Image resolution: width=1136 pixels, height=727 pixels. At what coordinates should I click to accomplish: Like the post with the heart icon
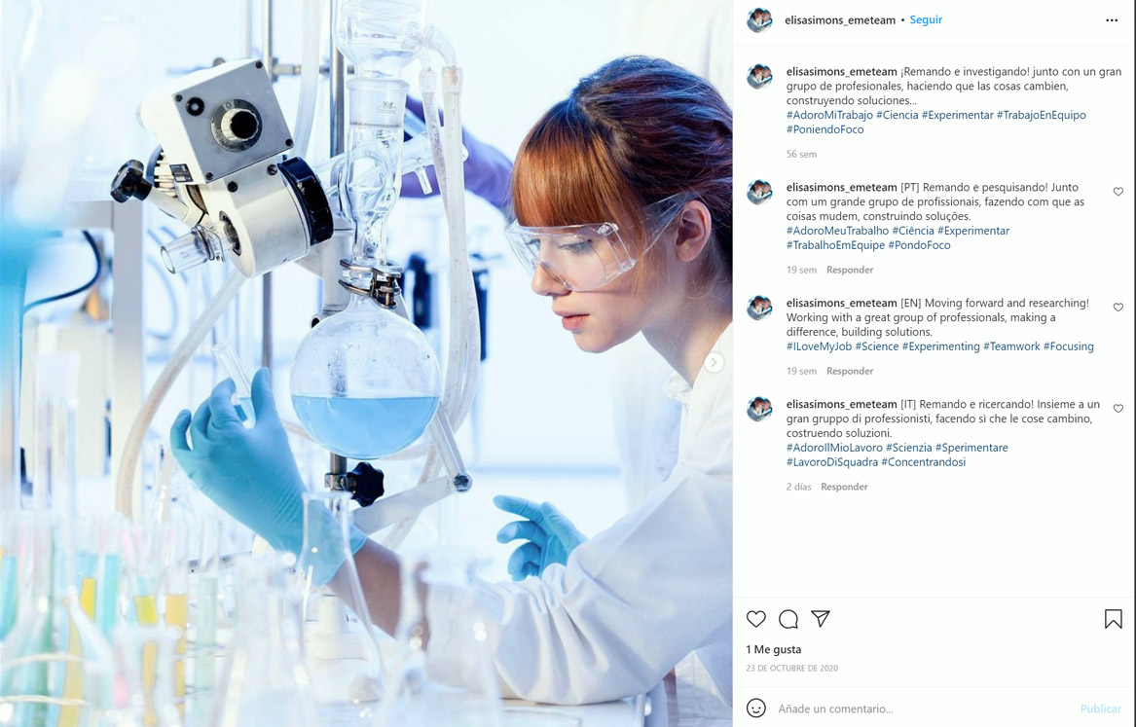(755, 618)
